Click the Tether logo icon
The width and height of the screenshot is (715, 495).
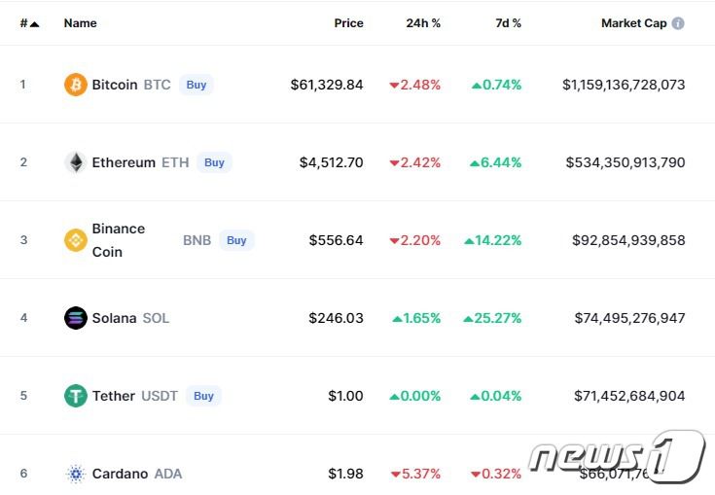(x=75, y=396)
